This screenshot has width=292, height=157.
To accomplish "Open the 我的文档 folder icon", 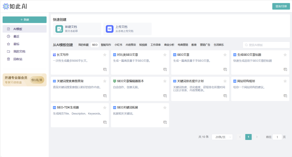I will tap(8, 51).
